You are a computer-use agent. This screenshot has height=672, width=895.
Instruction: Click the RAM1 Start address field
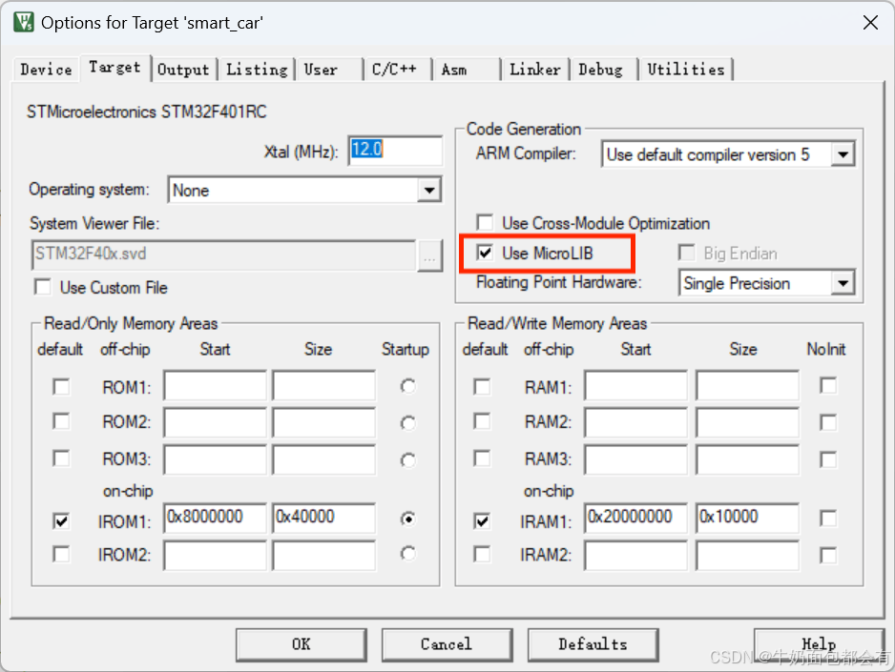coord(635,386)
